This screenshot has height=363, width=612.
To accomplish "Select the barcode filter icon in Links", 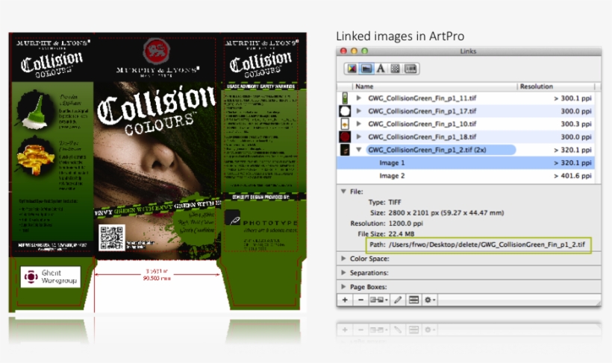I will pos(410,69).
